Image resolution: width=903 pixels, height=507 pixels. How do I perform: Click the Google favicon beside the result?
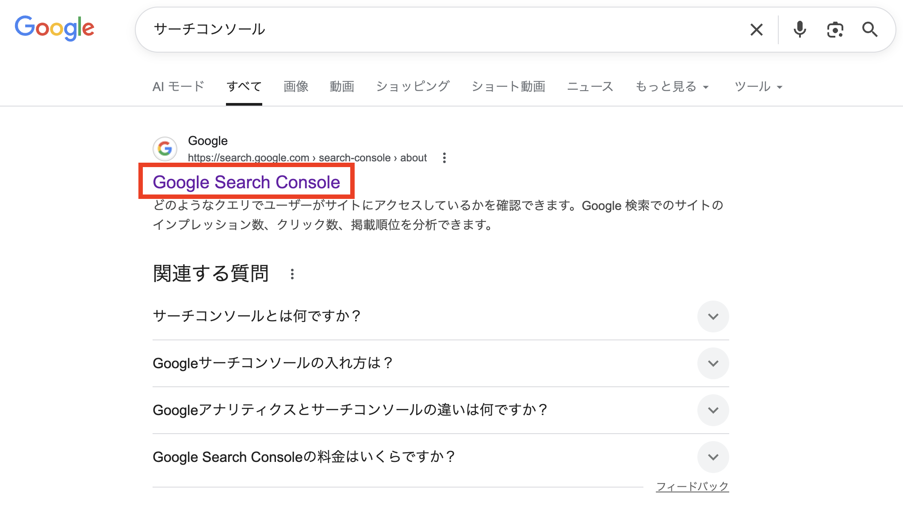click(x=165, y=149)
